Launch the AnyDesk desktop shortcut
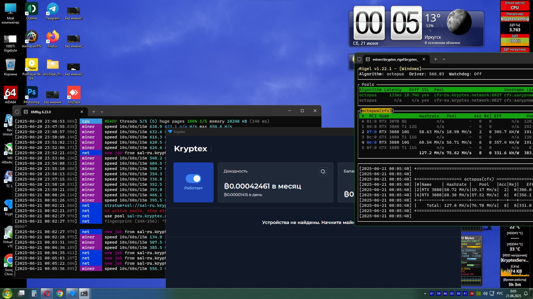Image resolution: width=533 pixels, height=299 pixels. pos(74,95)
